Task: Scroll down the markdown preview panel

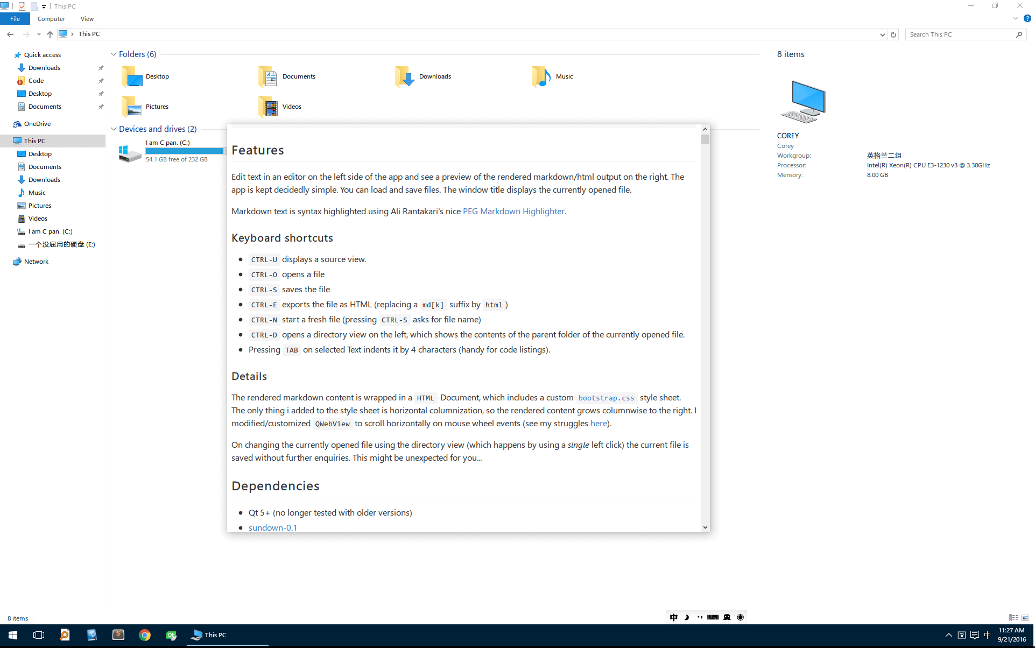Action: click(x=705, y=527)
